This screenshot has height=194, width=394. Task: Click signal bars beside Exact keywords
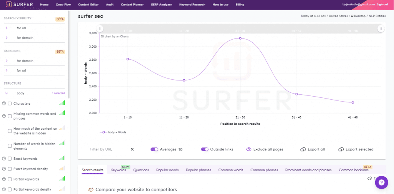(x=62, y=158)
